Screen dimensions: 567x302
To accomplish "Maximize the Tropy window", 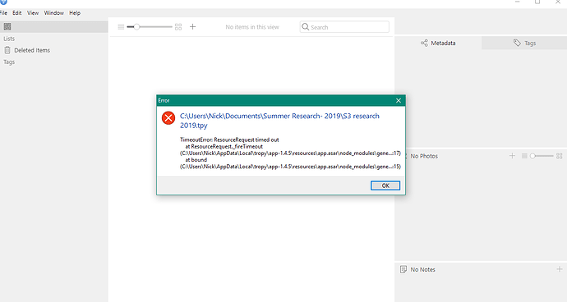I will click(537, 2).
